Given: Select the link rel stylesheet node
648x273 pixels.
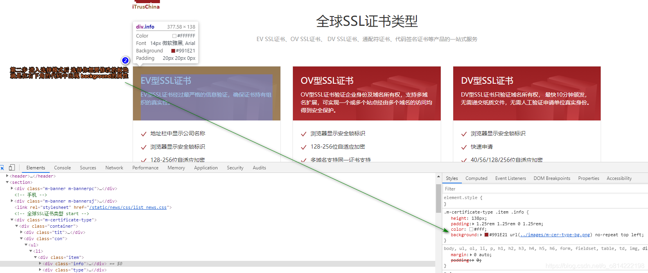Looking at the screenshot, I should (x=93, y=207).
